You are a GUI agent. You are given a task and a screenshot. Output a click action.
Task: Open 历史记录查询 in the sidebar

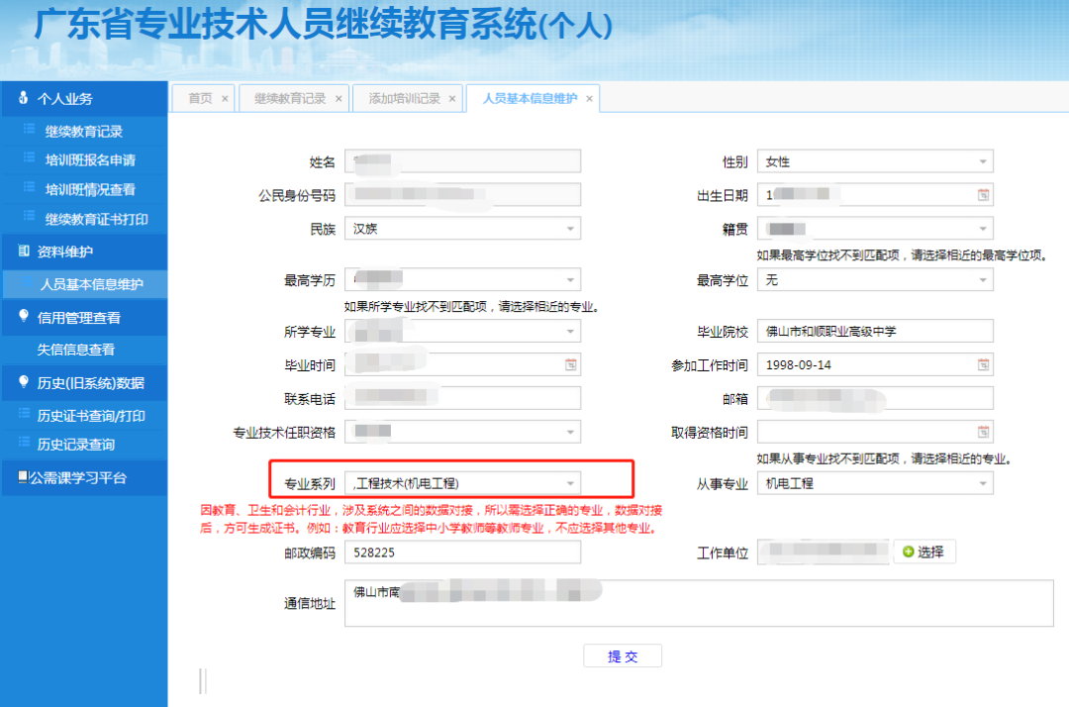pyautogui.click(x=83, y=445)
